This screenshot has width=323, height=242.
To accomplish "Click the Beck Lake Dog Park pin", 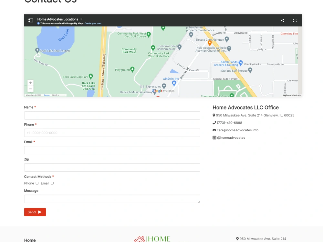I will pyautogui.click(x=91, y=76).
